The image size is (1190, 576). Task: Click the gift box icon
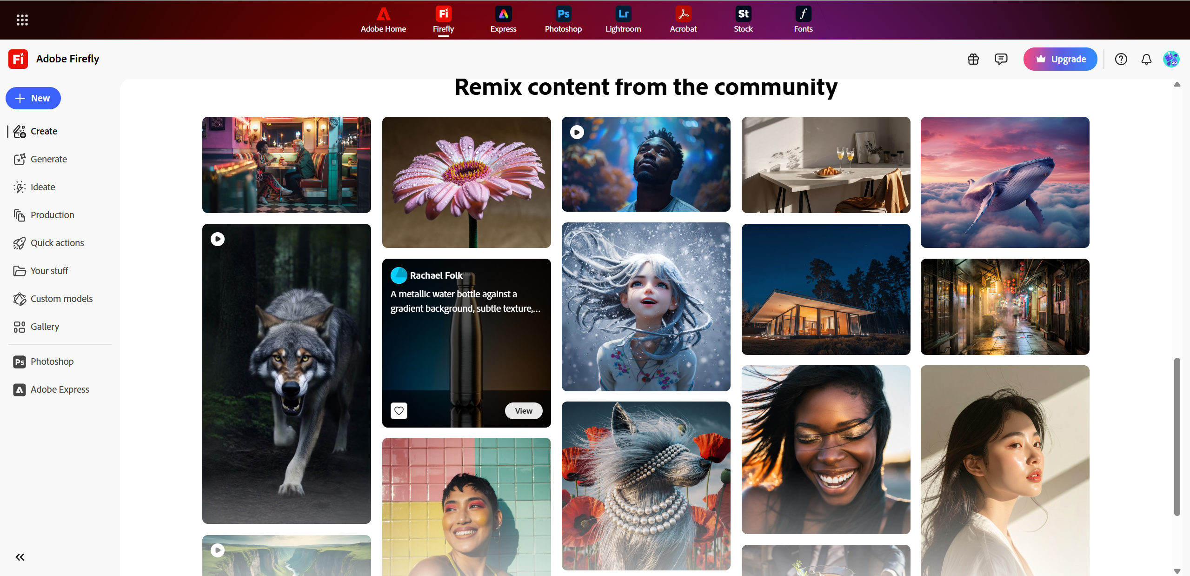pyautogui.click(x=973, y=59)
